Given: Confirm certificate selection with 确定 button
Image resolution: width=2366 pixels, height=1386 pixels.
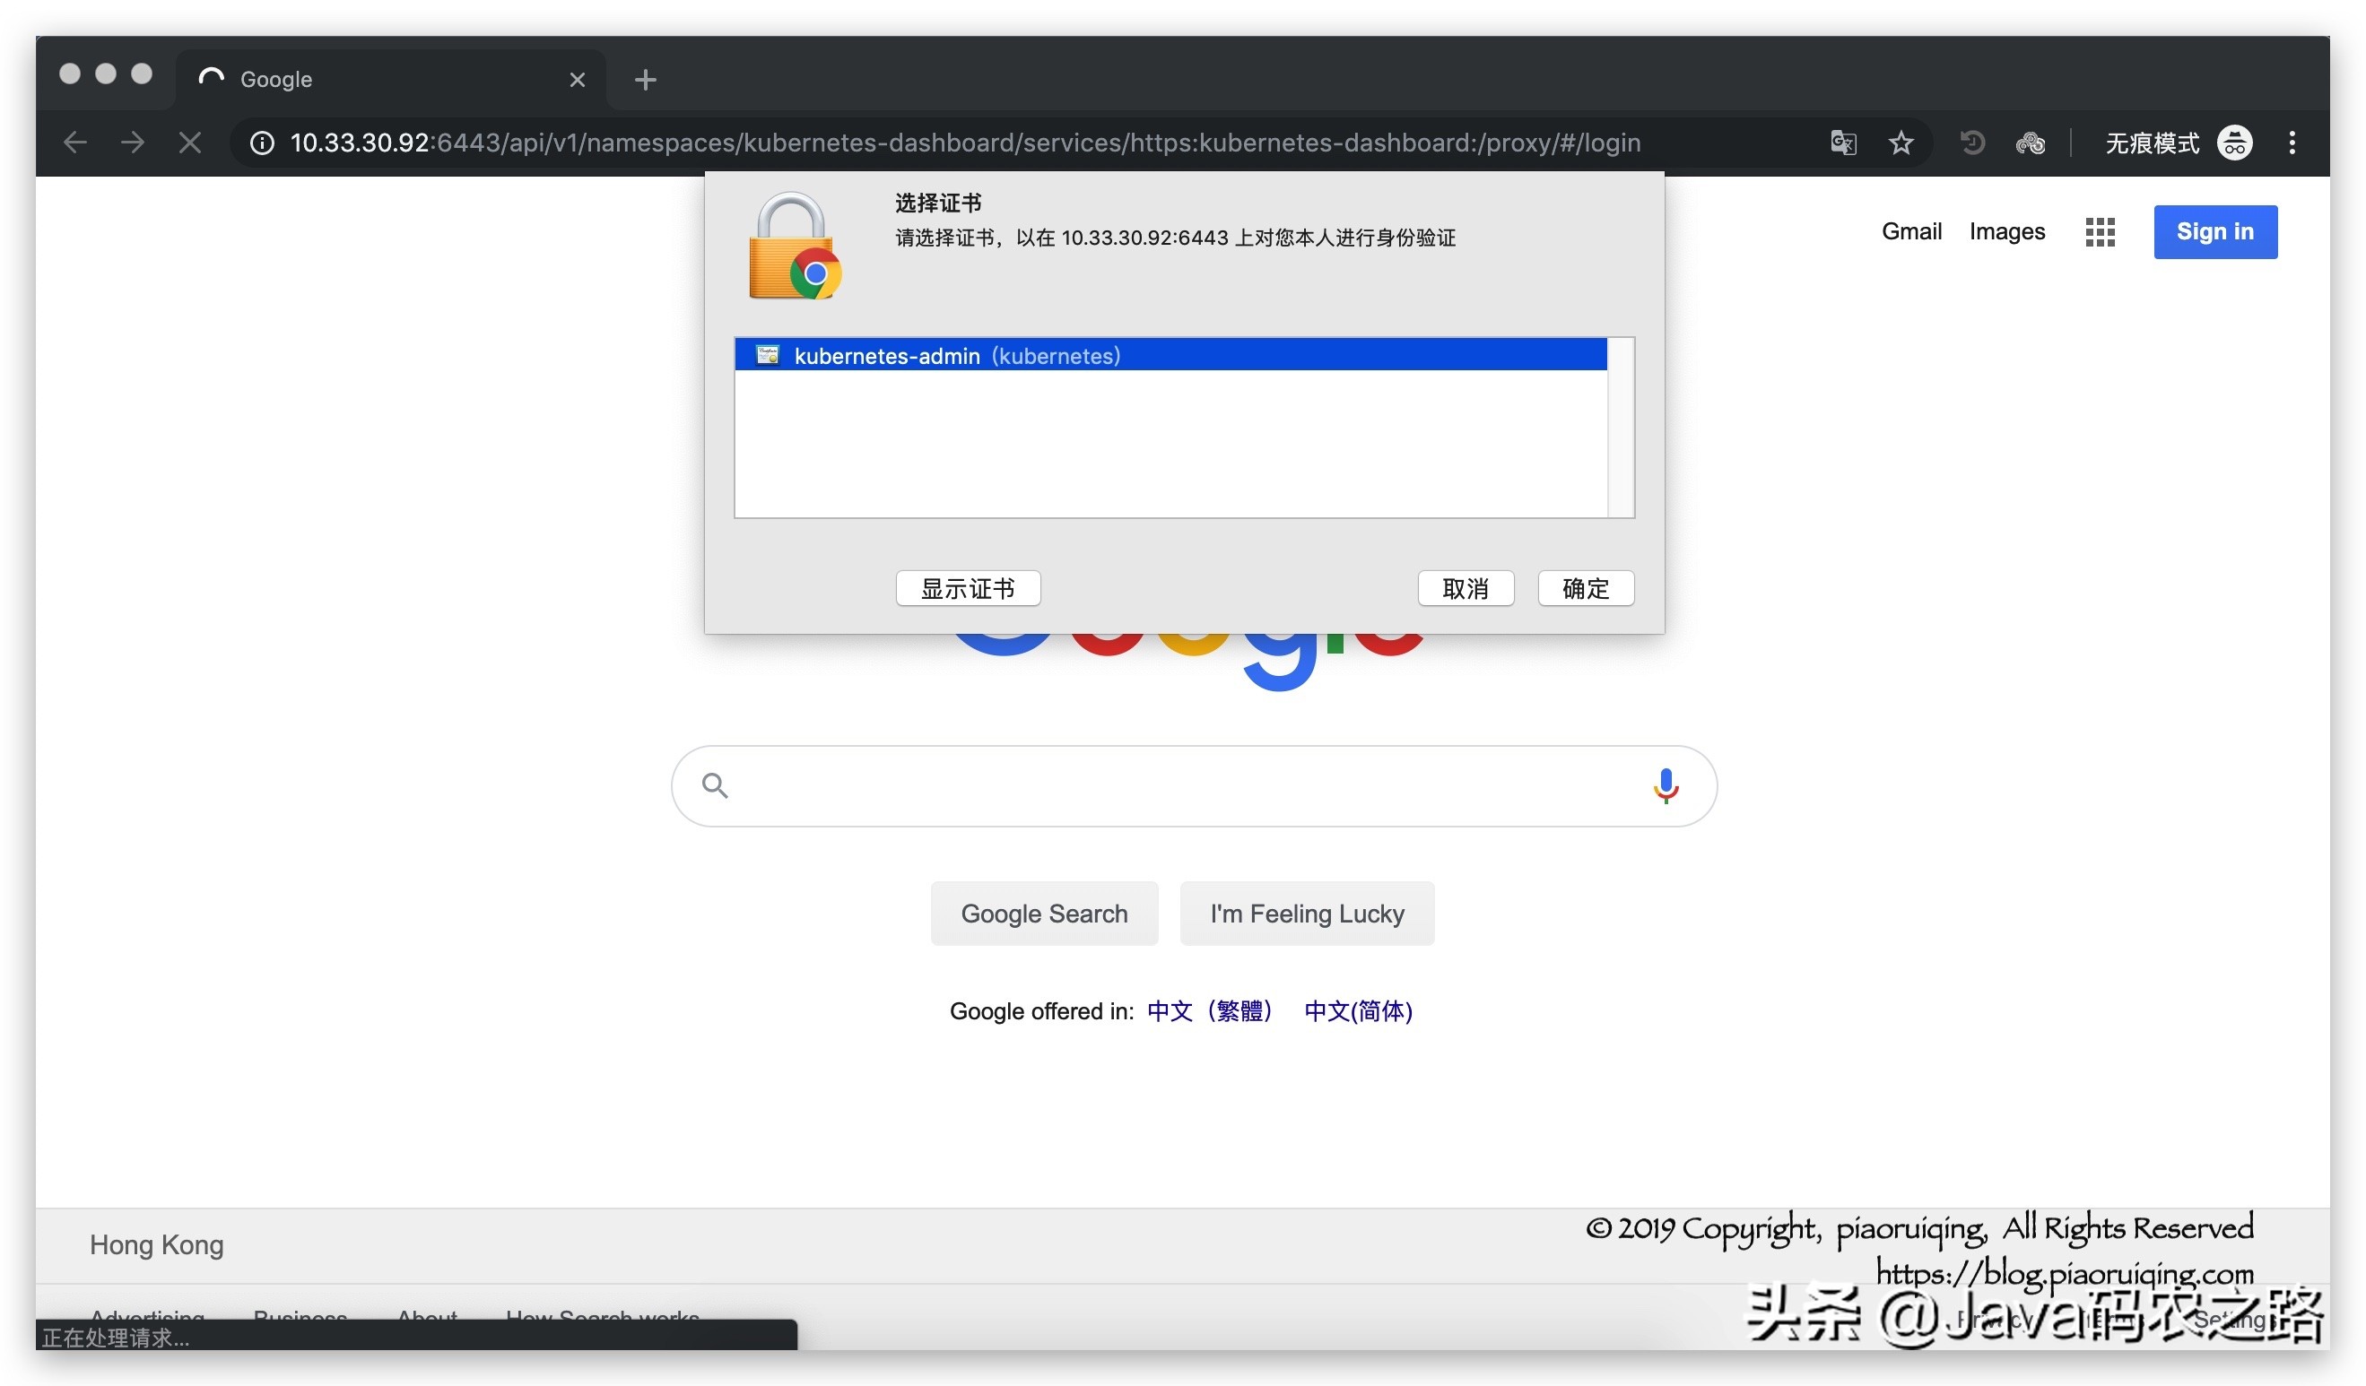Looking at the screenshot, I should pyautogui.click(x=1585, y=588).
